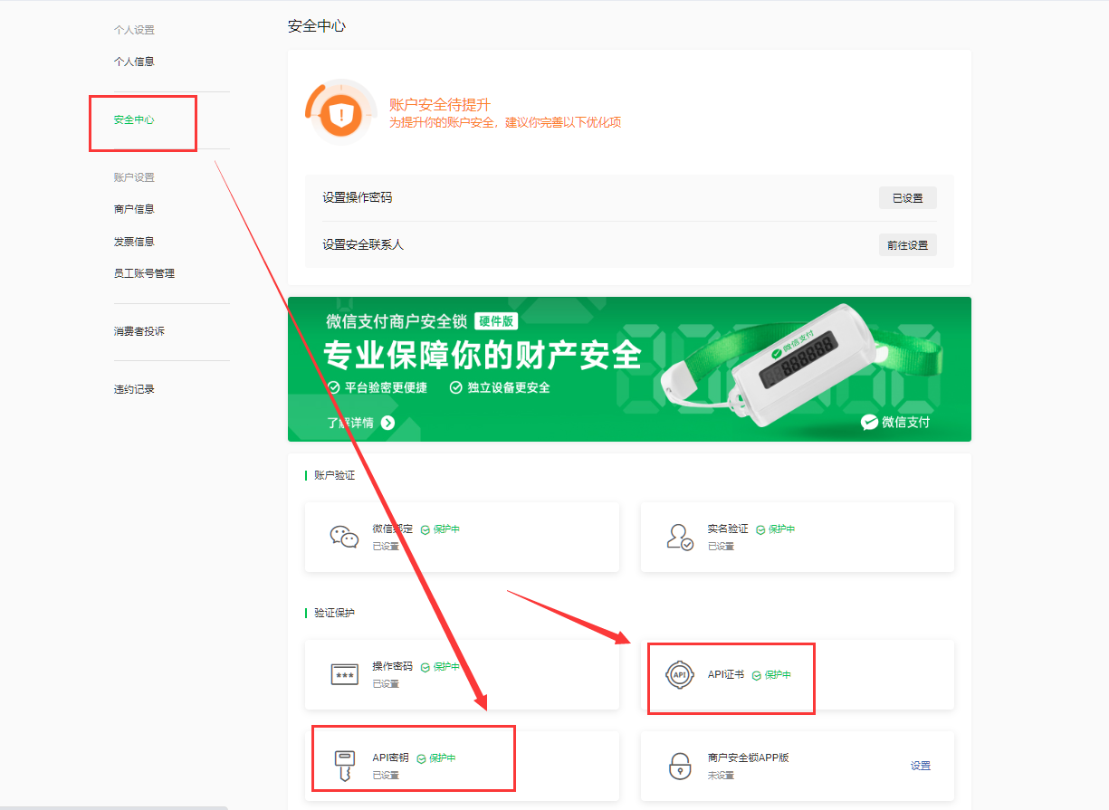Open 个人信息 in the sidebar
Screen dimensions: 1109x810
tap(134, 62)
